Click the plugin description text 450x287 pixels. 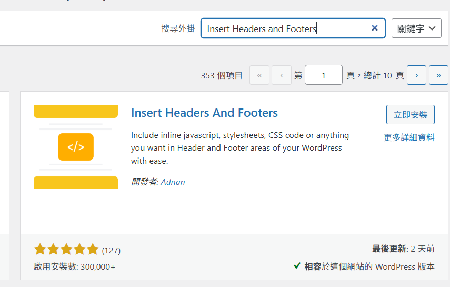[239, 148]
